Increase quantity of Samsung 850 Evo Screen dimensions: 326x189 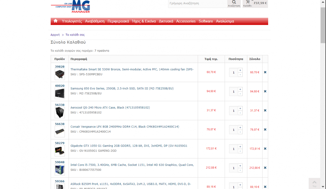[x=240, y=89]
